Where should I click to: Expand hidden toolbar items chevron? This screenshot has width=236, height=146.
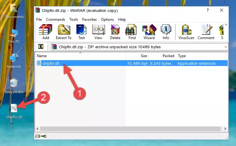pos(226,25)
